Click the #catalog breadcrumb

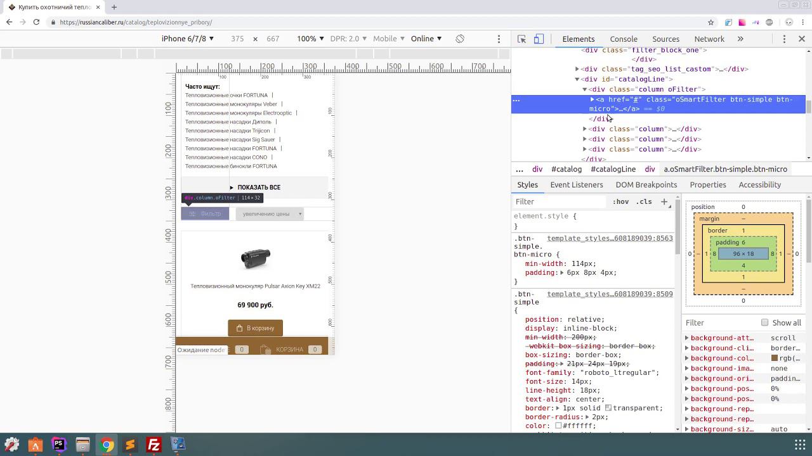(x=566, y=169)
